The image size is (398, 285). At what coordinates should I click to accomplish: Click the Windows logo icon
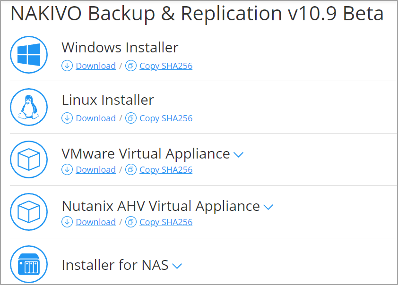29,55
